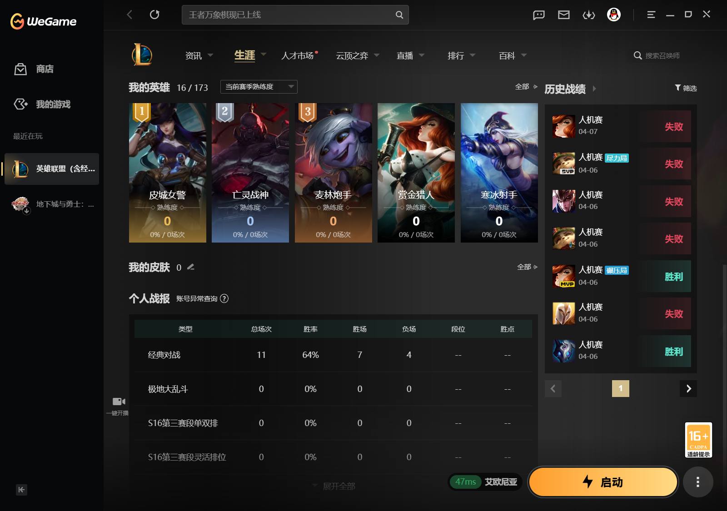Screen dimensions: 727x511
Task: Open the account anomaly help question icon
Action: pos(224,298)
